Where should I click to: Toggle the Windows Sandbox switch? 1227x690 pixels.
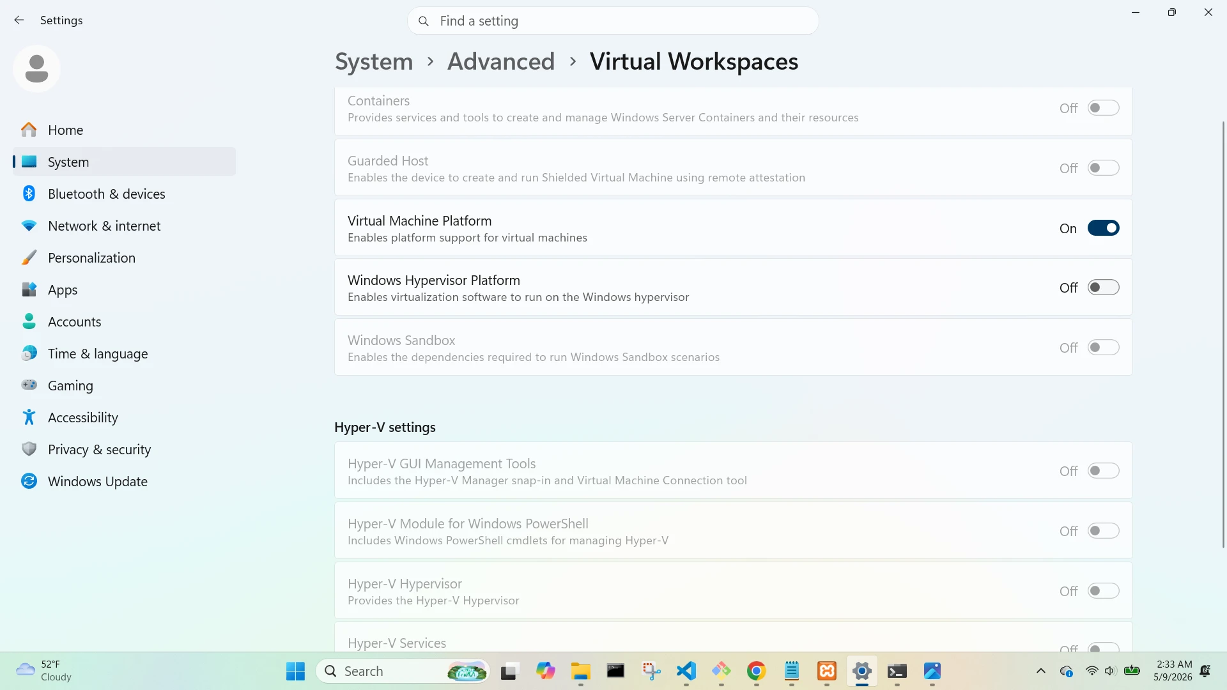1104,348
